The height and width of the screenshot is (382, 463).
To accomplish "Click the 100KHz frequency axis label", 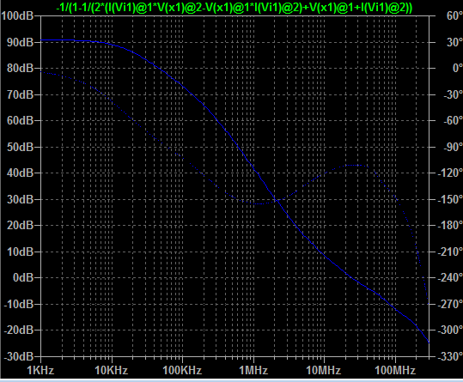I will pos(182,370).
